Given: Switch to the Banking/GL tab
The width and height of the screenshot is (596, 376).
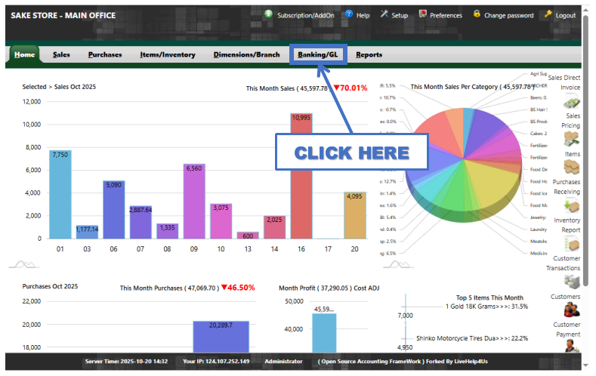Looking at the screenshot, I should click(x=317, y=54).
